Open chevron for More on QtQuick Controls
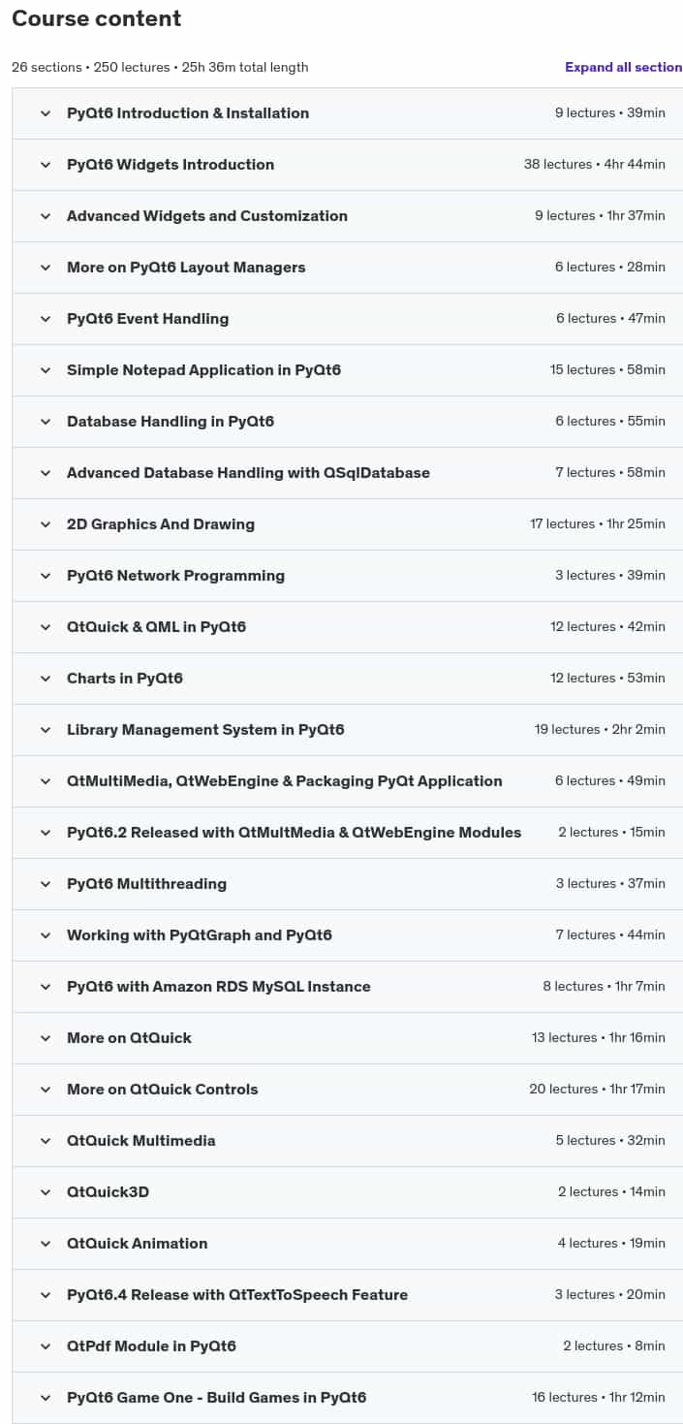Image resolution: width=683 pixels, height=1424 pixels. [x=45, y=1090]
